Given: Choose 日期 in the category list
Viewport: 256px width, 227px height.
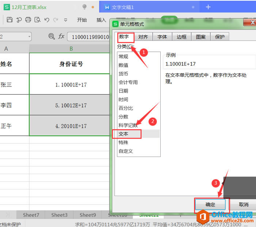Looking at the screenshot, I should [139, 91].
